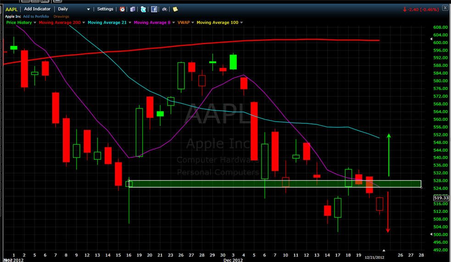Click the Add Indicator button
451x262 pixels.
pyautogui.click(x=37, y=9)
